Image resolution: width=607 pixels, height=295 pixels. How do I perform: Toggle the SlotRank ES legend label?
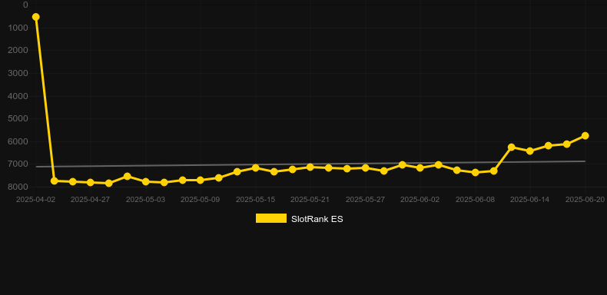pos(317,219)
